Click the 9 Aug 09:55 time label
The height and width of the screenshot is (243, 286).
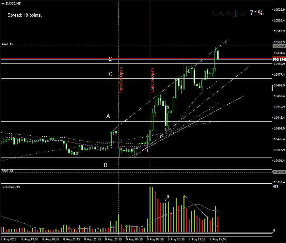click(x=155, y=239)
